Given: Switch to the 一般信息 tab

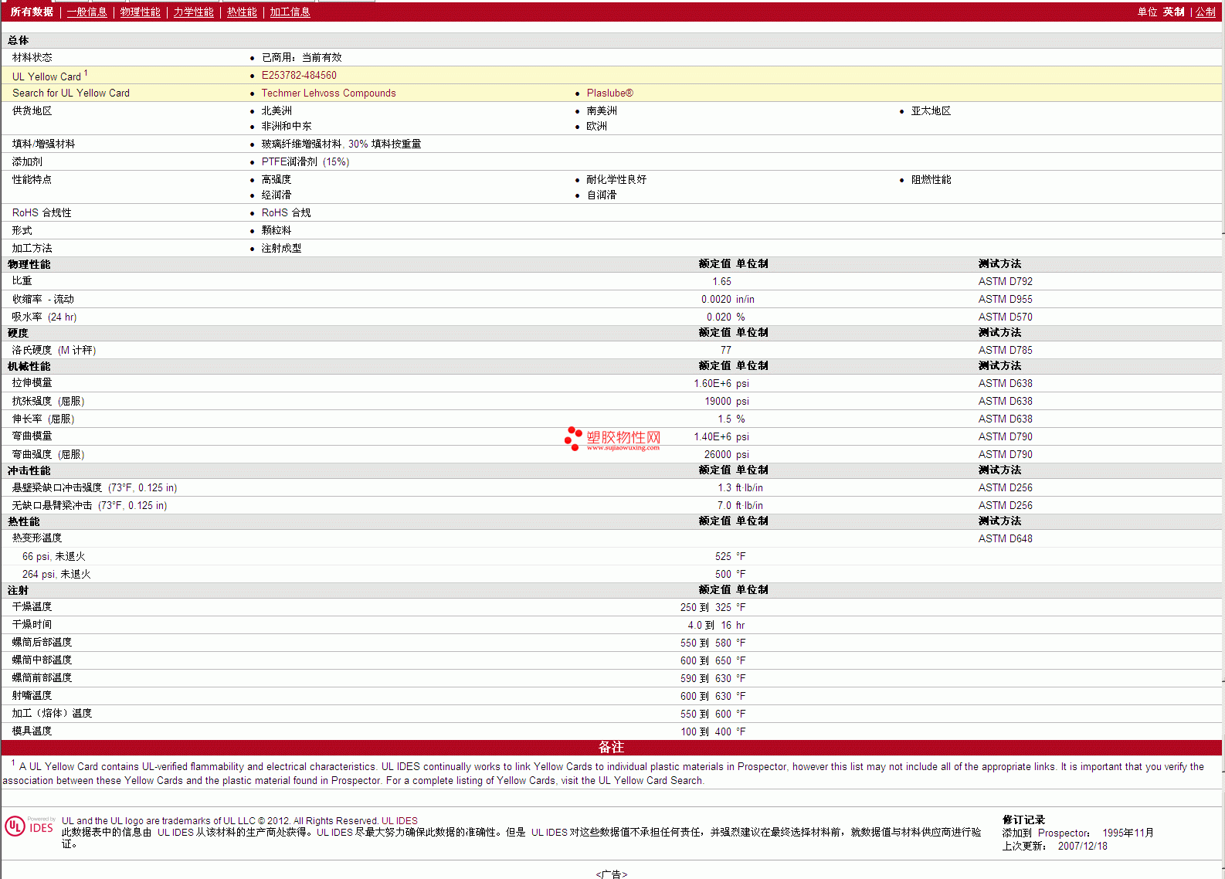Looking at the screenshot, I should [x=87, y=12].
